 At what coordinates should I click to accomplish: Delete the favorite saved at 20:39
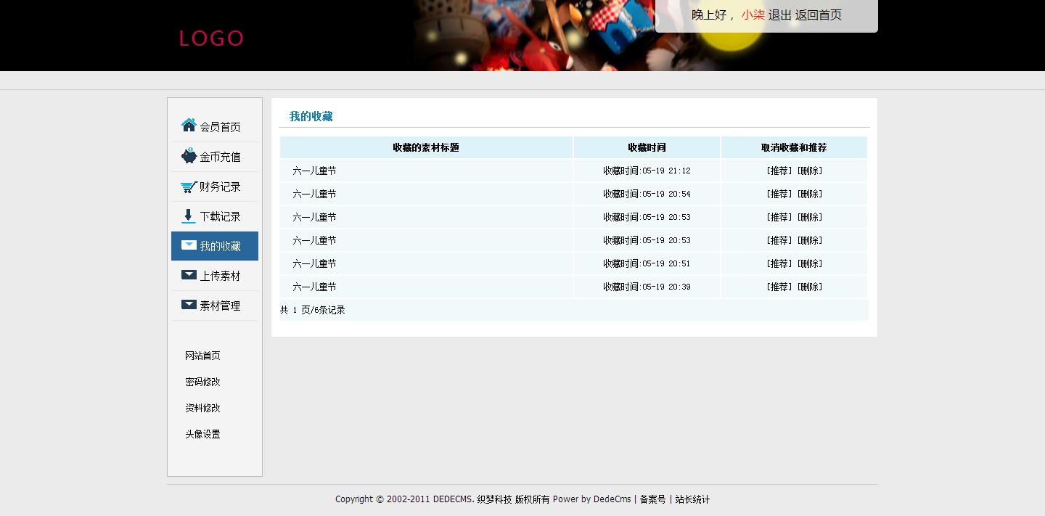coord(810,287)
